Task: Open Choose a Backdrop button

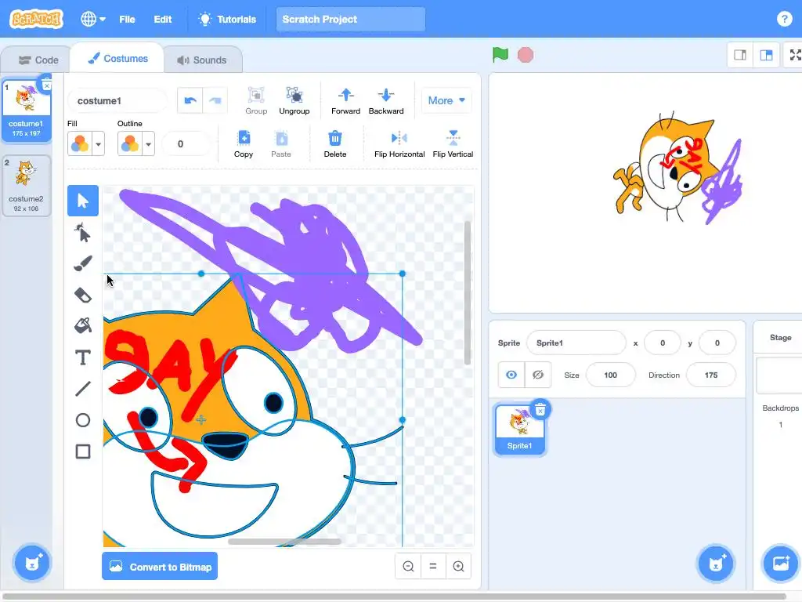Action: pos(781,563)
